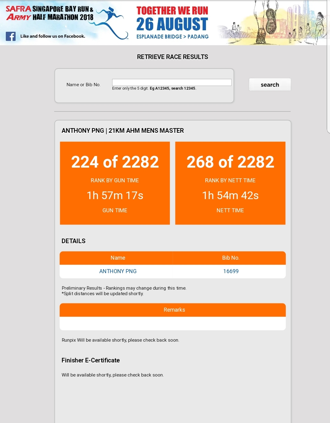Click the 'Remarks' header bar
The image size is (330, 423).
click(173, 310)
